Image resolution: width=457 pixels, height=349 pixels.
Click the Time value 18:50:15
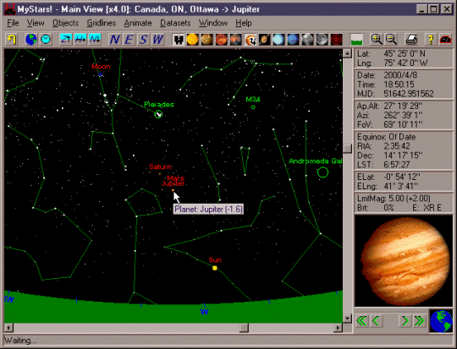point(399,85)
